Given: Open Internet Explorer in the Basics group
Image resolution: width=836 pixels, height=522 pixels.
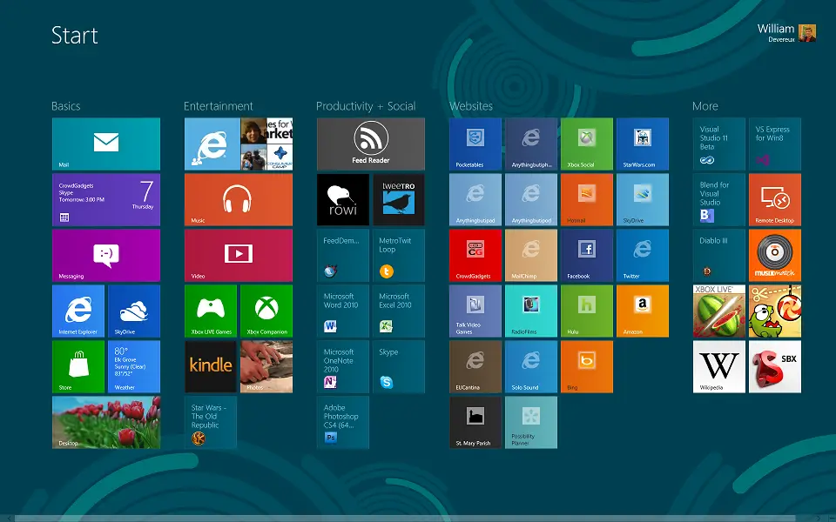Looking at the screenshot, I should tap(78, 311).
